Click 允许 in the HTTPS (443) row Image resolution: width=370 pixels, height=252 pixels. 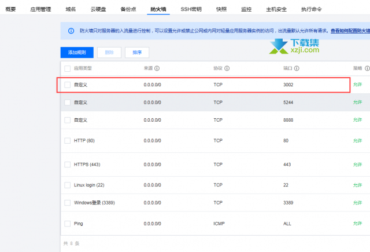(x=357, y=165)
